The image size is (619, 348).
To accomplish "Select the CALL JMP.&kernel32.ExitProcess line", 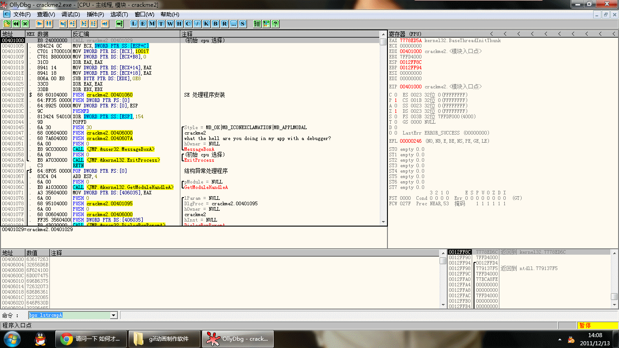I will tap(116, 160).
